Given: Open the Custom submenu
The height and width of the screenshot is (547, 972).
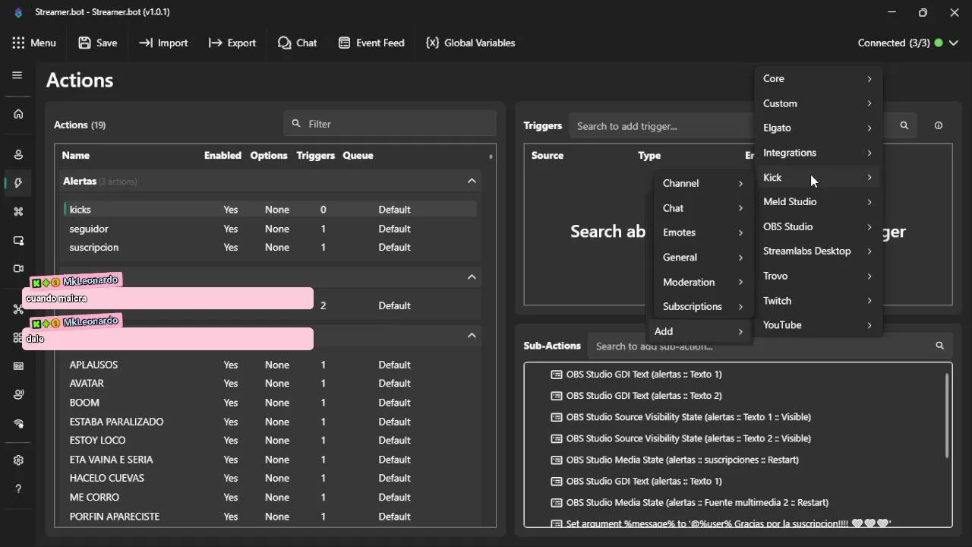Looking at the screenshot, I should [818, 103].
